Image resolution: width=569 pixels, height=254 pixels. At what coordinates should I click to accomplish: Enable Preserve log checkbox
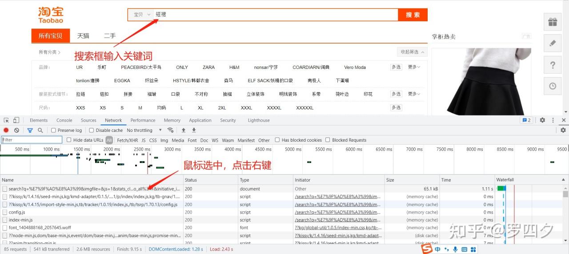[53, 131]
